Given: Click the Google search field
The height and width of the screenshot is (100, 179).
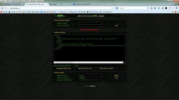Looking at the screenshot, I should [132, 8].
